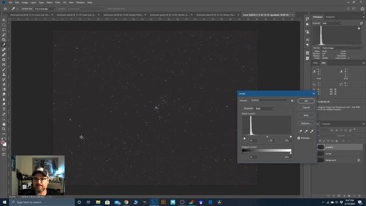Select the Move tool
Image resolution: width=366 pixels, height=206 pixels.
click(x=4, y=20)
